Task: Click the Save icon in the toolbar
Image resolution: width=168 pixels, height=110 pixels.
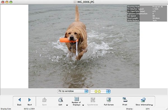Action: coord(44,100)
